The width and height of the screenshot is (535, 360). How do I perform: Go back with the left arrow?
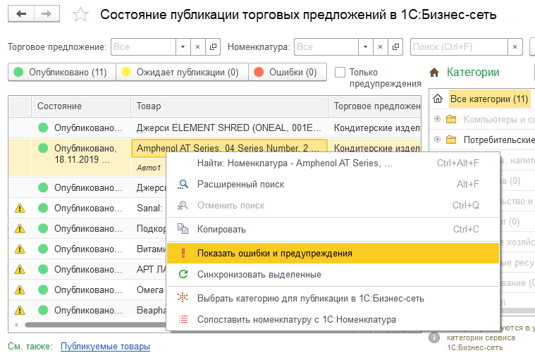22,14
